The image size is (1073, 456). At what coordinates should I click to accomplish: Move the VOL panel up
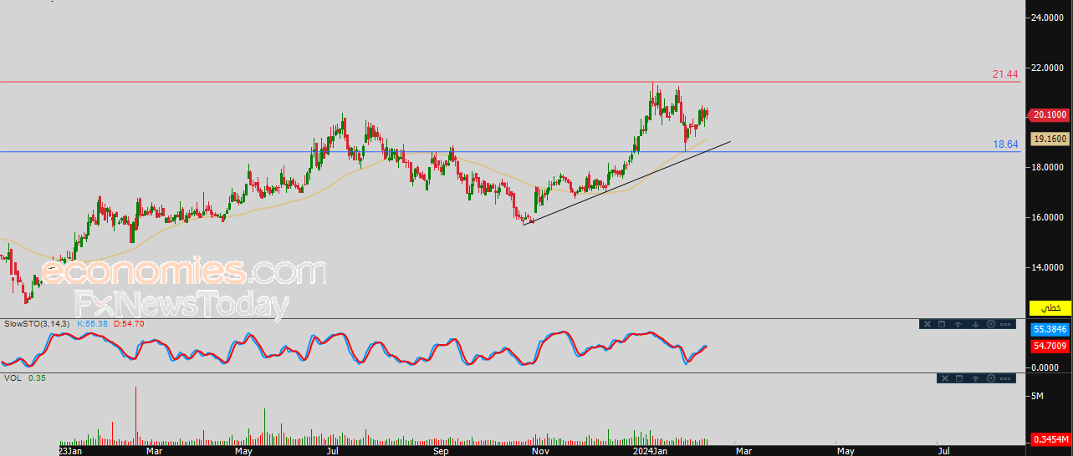(x=975, y=378)
